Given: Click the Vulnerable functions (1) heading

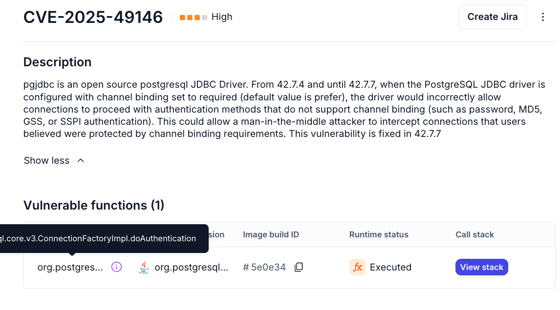Looking at the screenshot, I should pyautogui.click(x=93, y=205).
